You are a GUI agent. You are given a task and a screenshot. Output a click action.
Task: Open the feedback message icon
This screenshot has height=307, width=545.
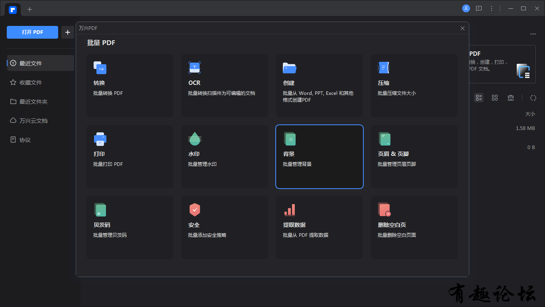[x=479, y=8]
